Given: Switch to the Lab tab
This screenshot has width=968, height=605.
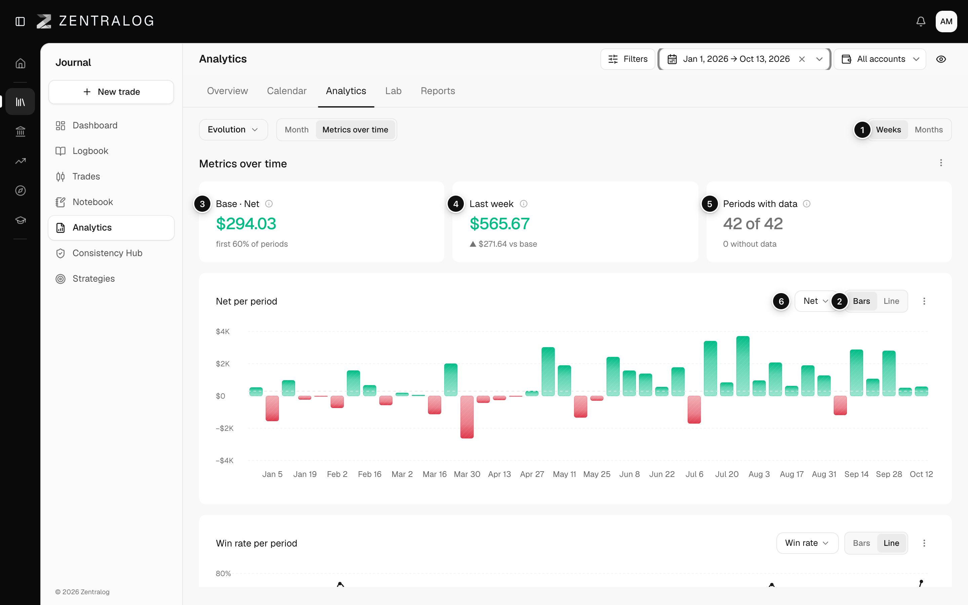Looking at the screenshot, I should (x=393, y=91).
